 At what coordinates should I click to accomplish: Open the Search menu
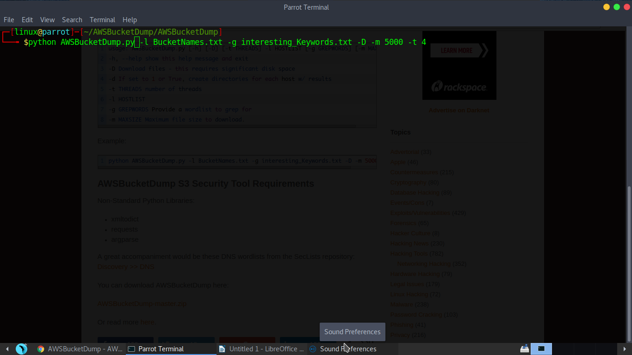[72, 20]
